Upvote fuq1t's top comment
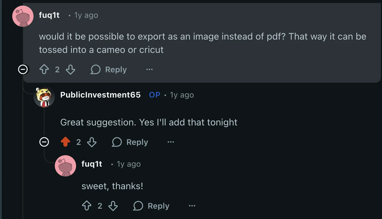Screen dimensions: 382x219 44,69
